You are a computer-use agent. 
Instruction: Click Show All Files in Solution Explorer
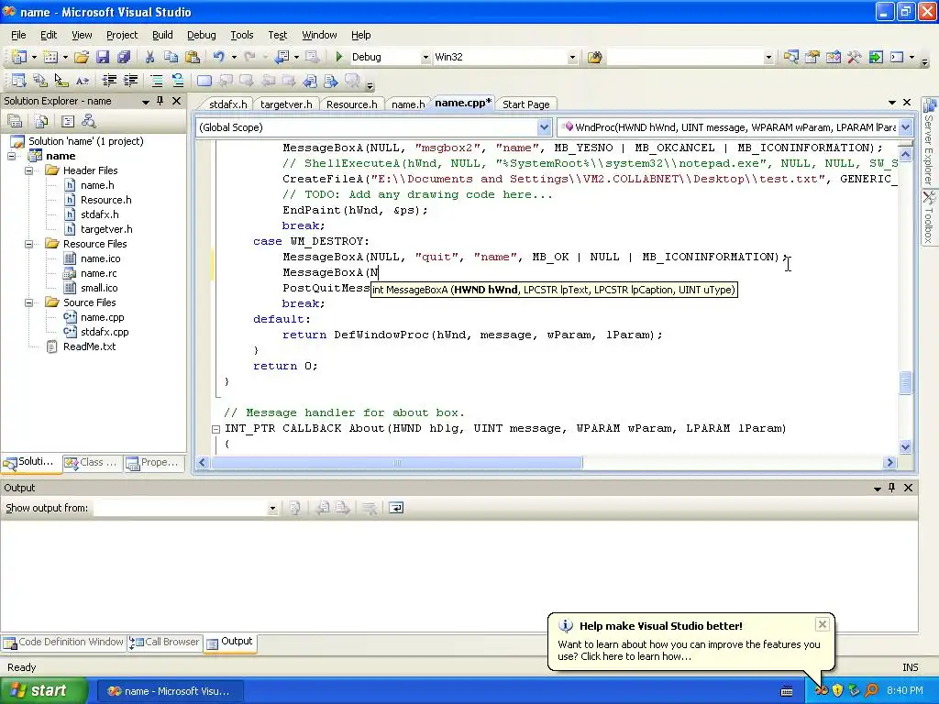tap(41, 122)
